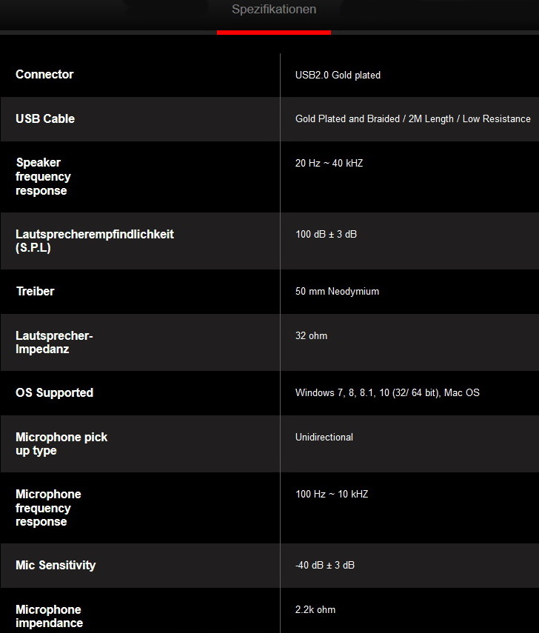Click the Lautsprecher-Impedanz label

pyautogui.click(x=54, y=342)
